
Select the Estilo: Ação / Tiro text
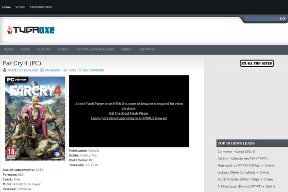tap(83, 156)
